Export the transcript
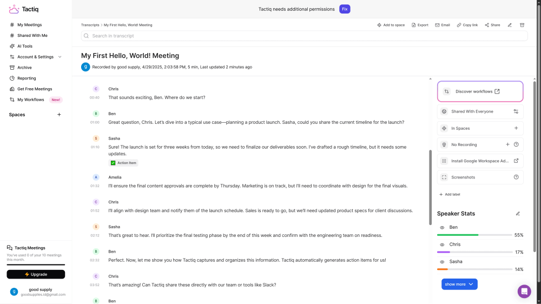Screen dimensions: 541x304 click(420, 25)
